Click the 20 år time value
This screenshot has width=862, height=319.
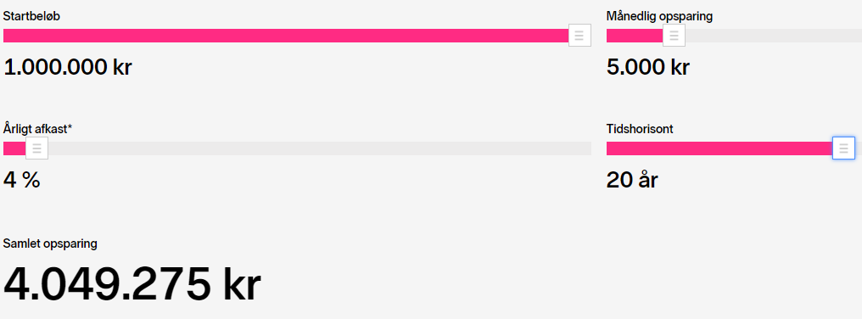632,180
